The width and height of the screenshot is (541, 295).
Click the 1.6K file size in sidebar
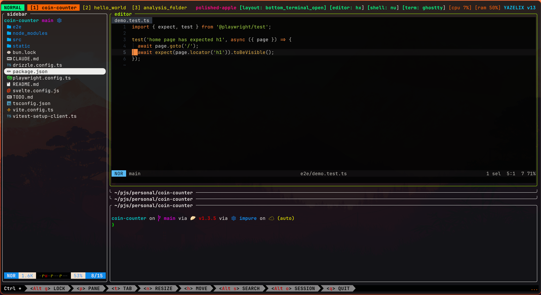click(27, 276)
